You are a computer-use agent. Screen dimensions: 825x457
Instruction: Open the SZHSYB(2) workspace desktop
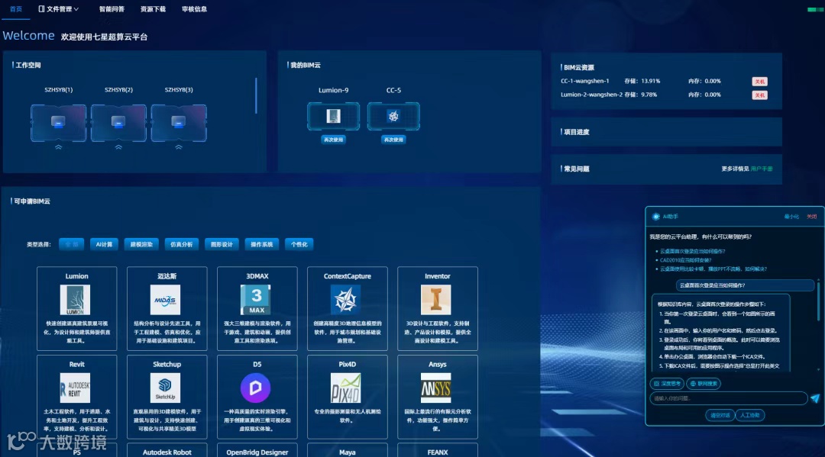[x=118, y=123]
